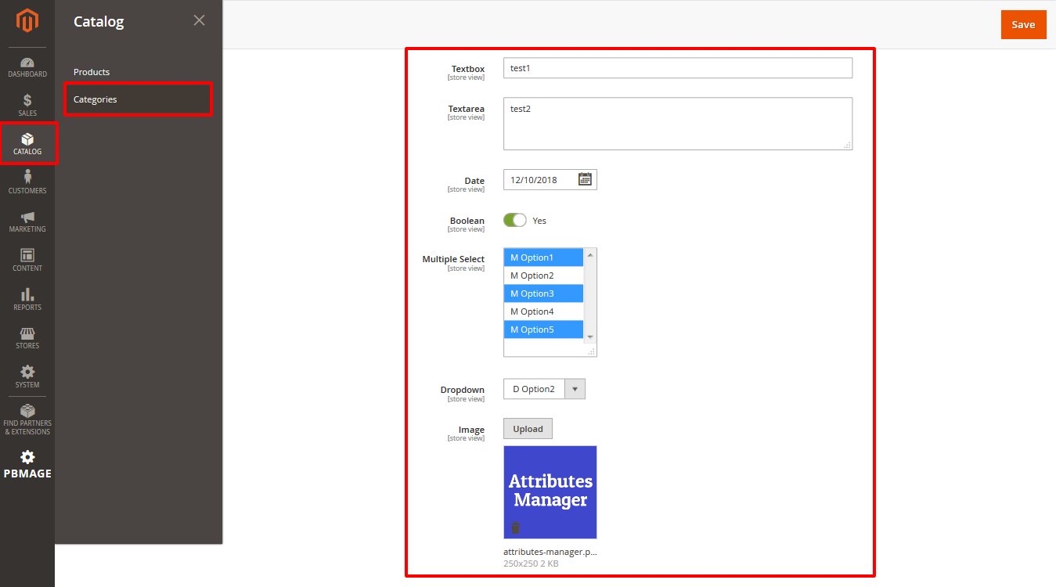
Task: Click the Catalog panel title
Action: (99, 21)
